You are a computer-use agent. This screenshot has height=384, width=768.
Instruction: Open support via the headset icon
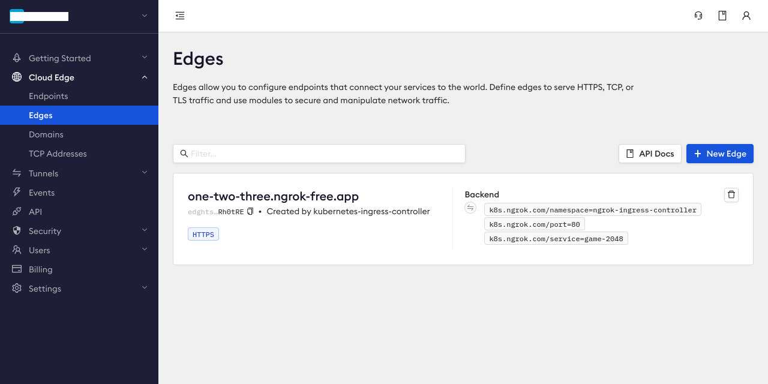click(698, 16)
